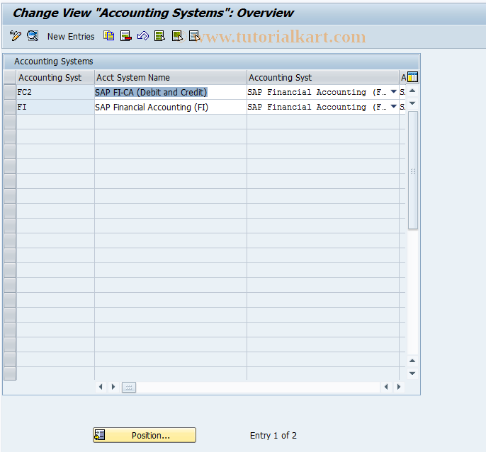Viewport: 486px width, 452px height.
Task: Select the first empty row's selector
Action: click(10, 122)
